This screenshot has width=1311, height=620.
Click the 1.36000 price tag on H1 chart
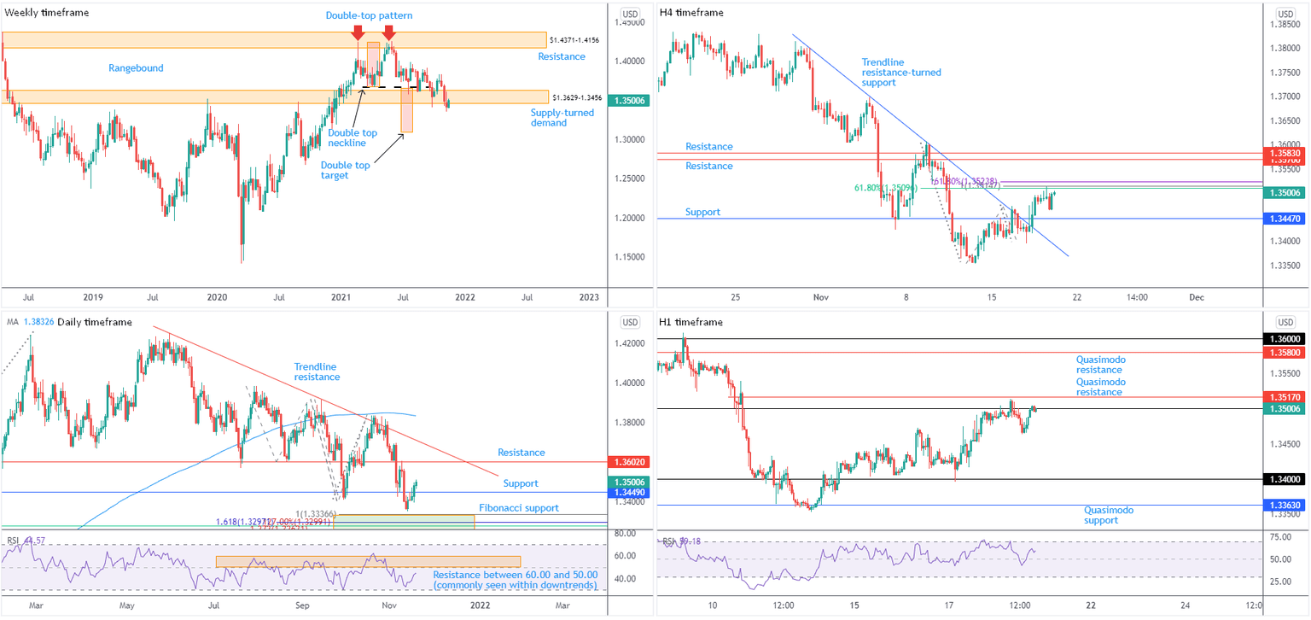[x=1285, y=339]
